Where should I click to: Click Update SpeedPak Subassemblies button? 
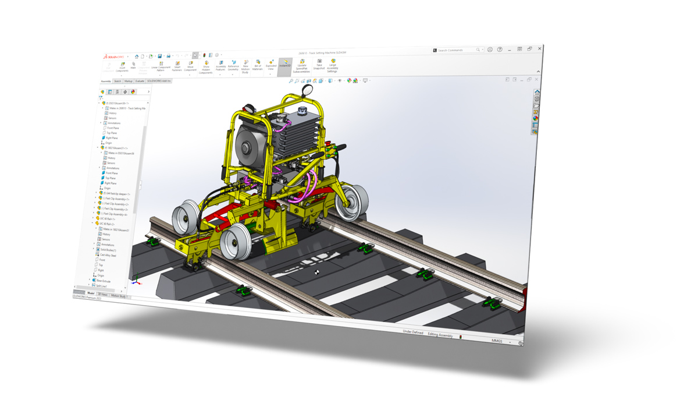point(302,65)
